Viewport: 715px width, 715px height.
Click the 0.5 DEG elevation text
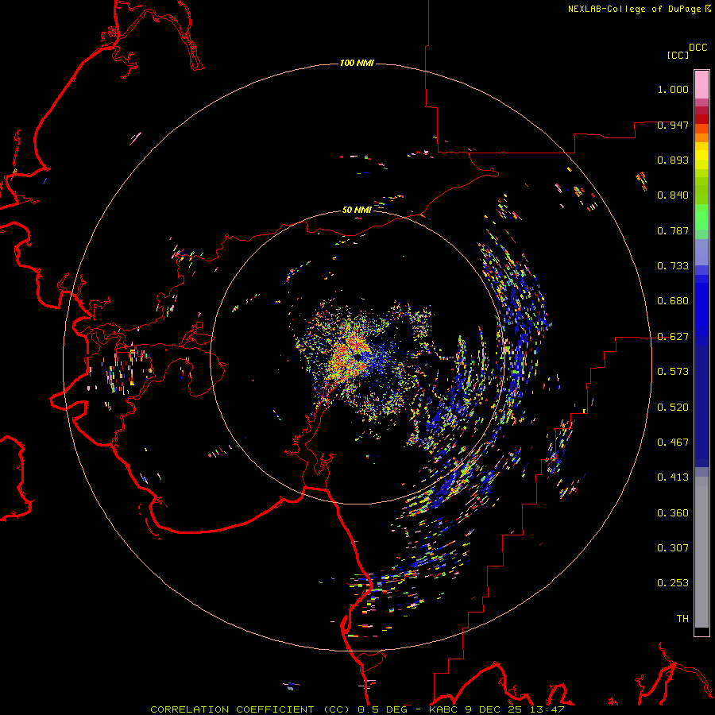(382, 709)
